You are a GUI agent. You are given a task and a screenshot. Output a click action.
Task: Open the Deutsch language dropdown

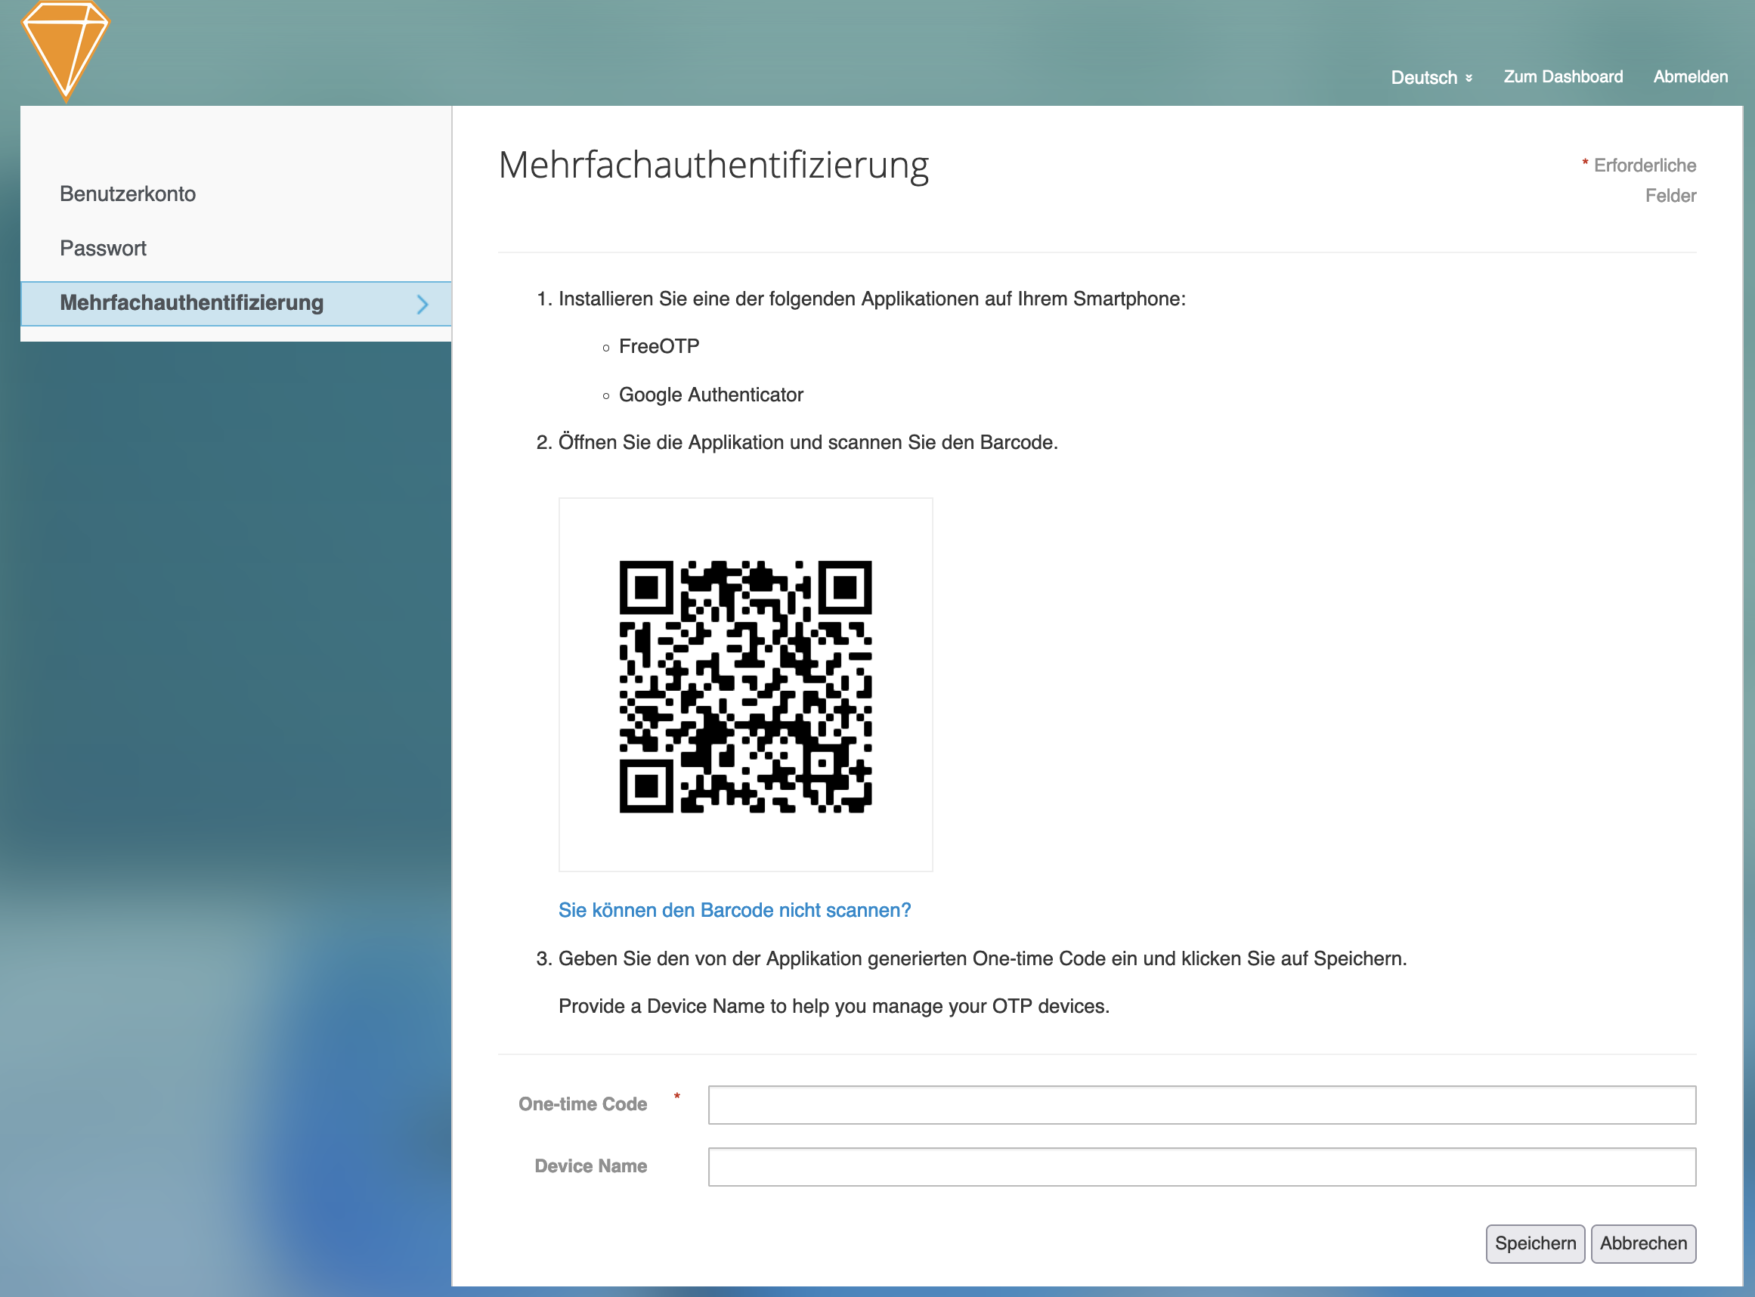point(1424,78)
